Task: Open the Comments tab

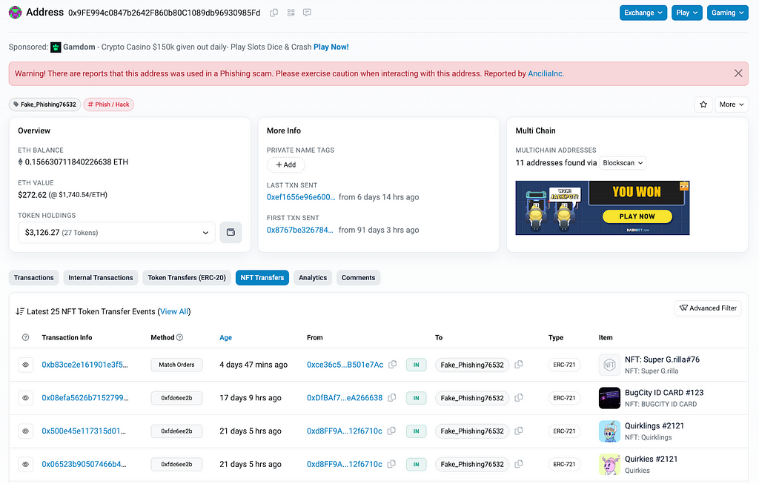Action: click(358, 278)
